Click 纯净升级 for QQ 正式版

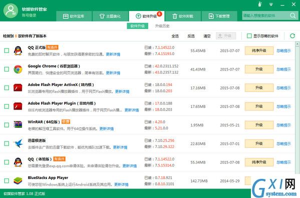(259, 50)
